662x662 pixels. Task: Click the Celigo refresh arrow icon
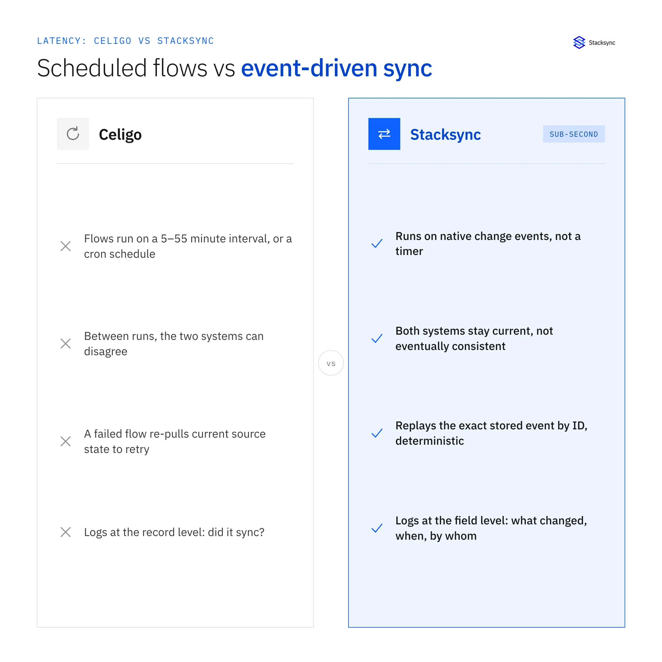pos(73,134)
